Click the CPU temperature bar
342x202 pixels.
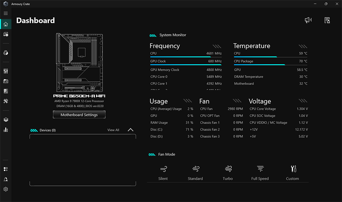click(271, 57)
